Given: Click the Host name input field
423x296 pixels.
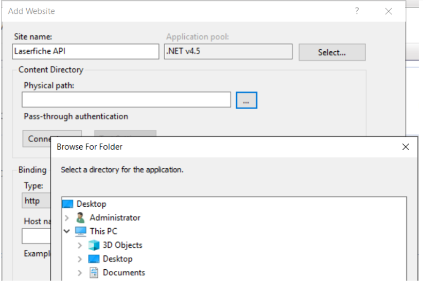Looking at the screenshot, I should point(36,236).
